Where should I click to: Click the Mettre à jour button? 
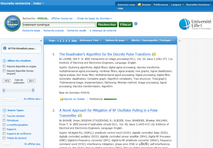pos(9,99)
